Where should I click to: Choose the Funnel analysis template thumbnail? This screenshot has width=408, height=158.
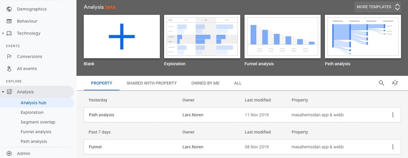click(x=282, y=37)
